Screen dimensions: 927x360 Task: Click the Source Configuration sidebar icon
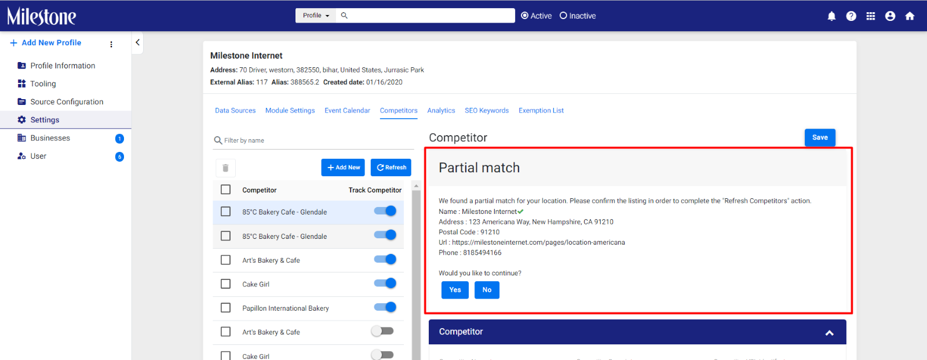21,101
